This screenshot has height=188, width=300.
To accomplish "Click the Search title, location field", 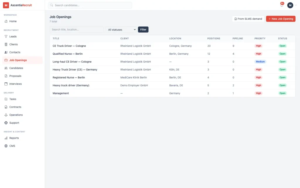I will (76, 30).
